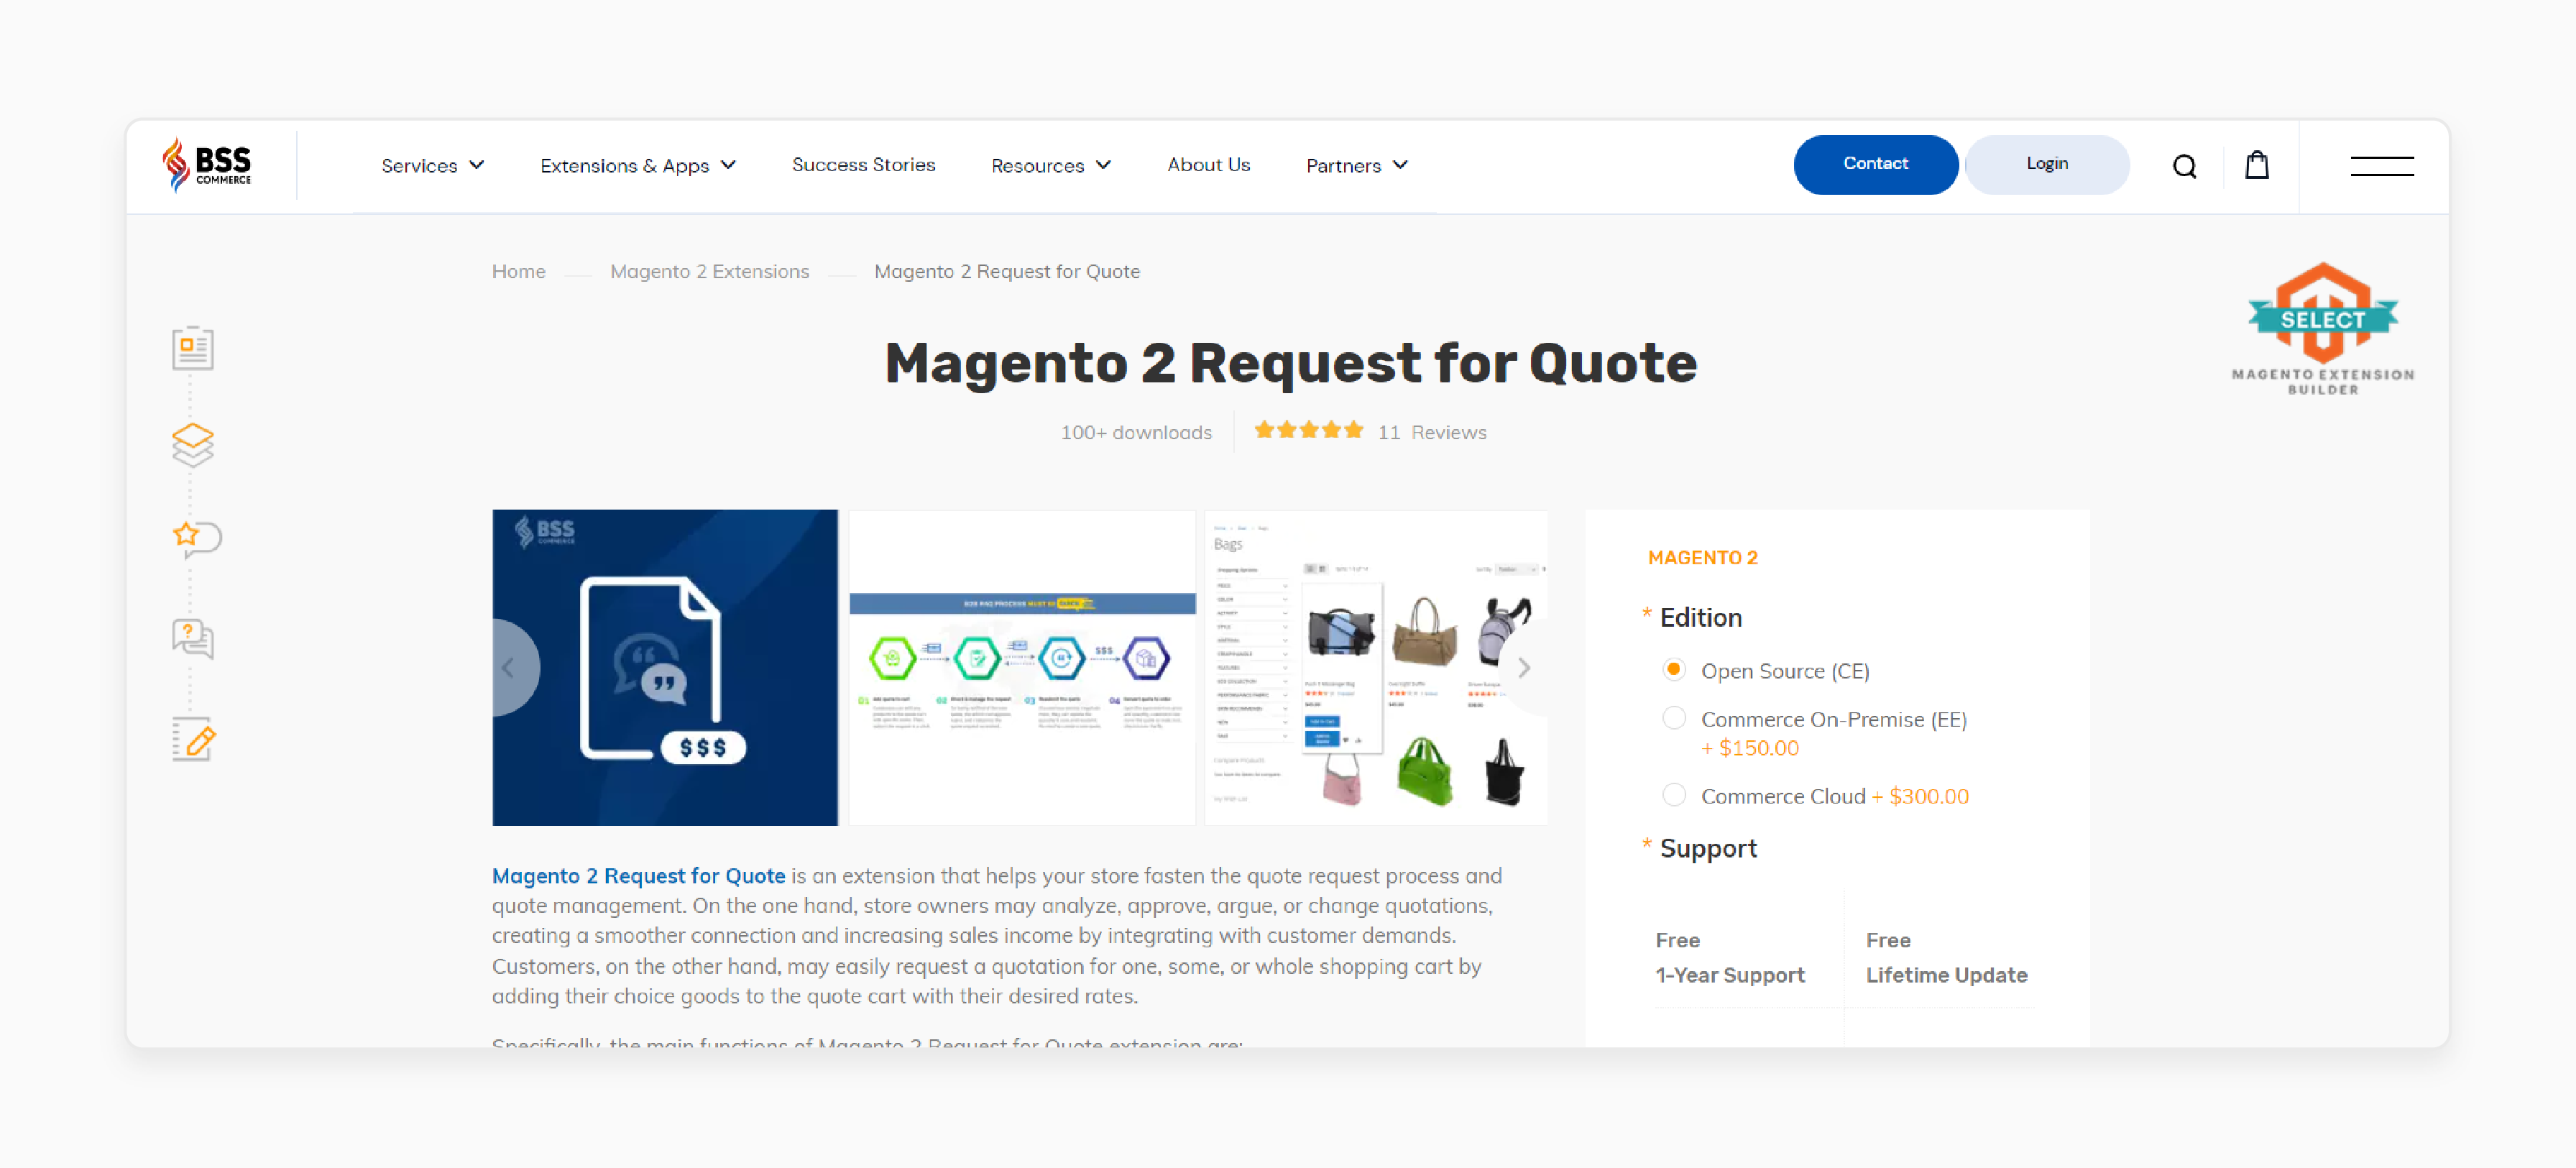
Task: Click the + $300.00 price text
Action: click(x=1919, y=796)
